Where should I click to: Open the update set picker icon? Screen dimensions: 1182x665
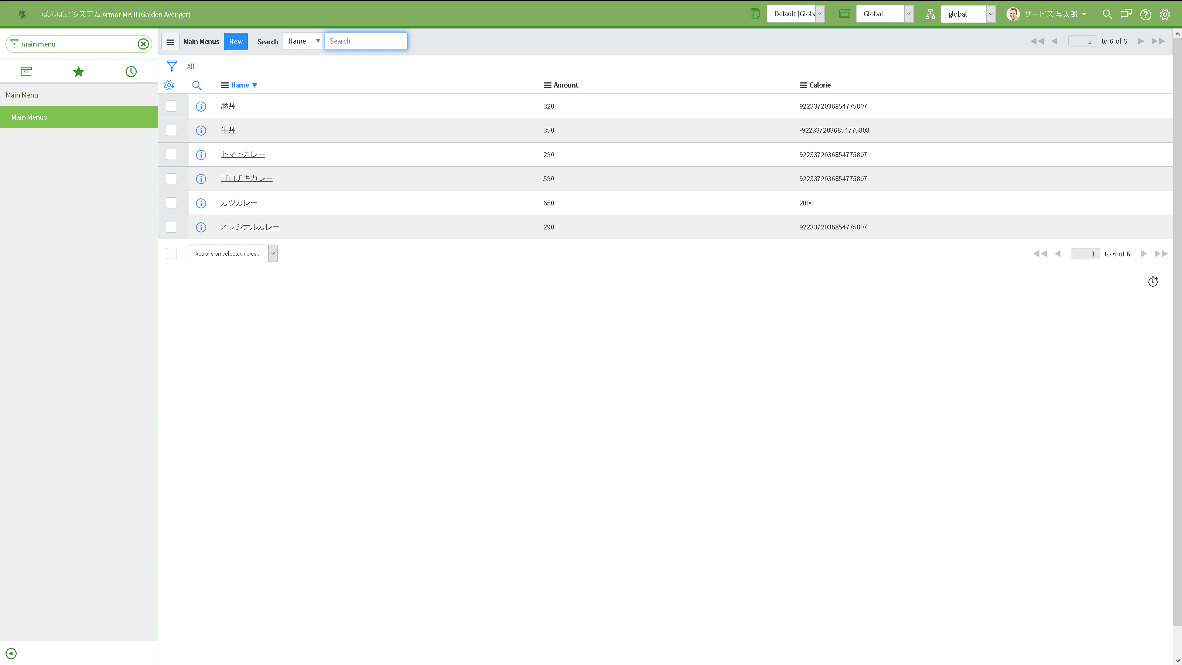tap(755, 14)
